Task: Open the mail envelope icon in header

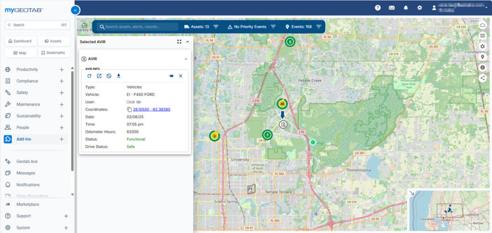Action: point(392,8)
